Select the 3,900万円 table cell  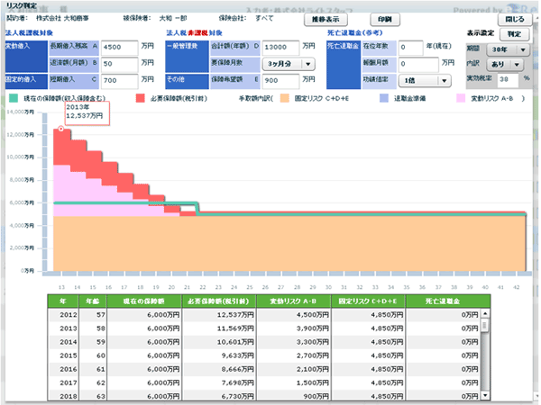pyautogui.click(x=294, y=328)
